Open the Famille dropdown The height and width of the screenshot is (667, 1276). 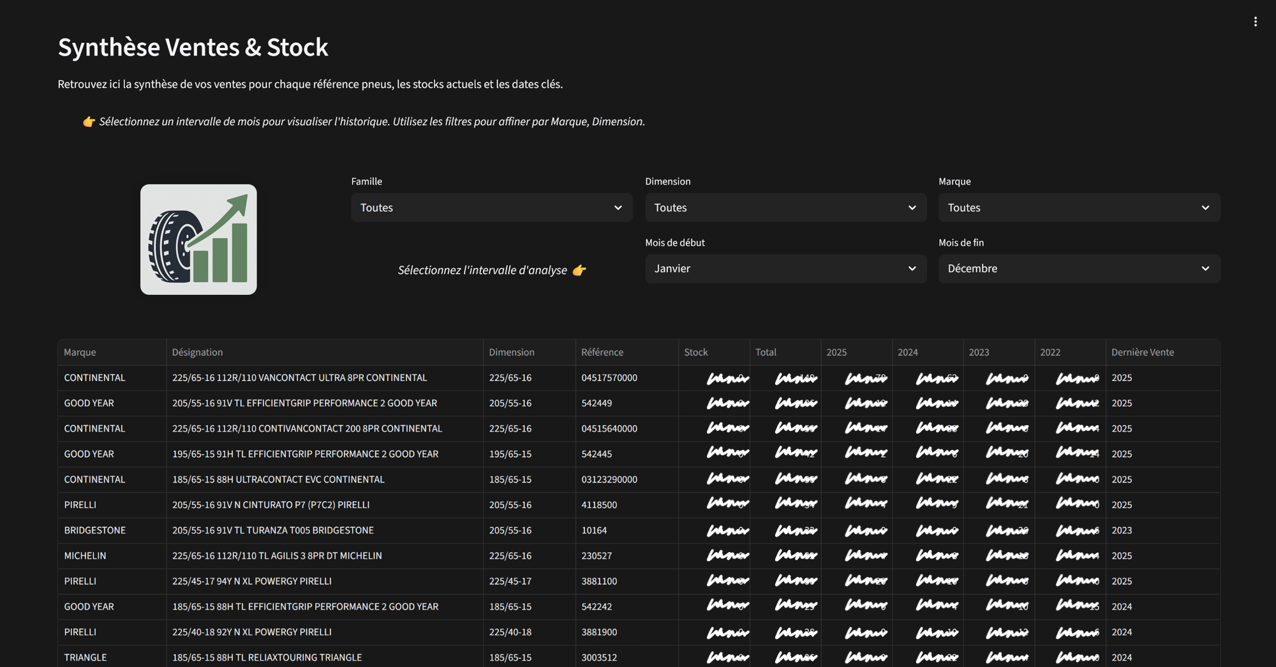coord(491,207)
